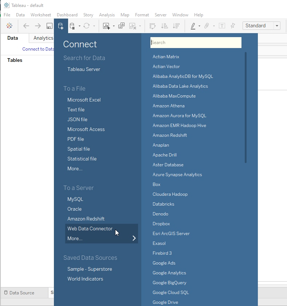Screen dimensions: 287x306
Task: Select the Esri ArcGIS Server connector
Action: pos(171,234)
